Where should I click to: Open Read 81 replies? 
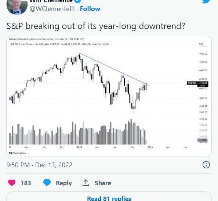tap(109, 198)
